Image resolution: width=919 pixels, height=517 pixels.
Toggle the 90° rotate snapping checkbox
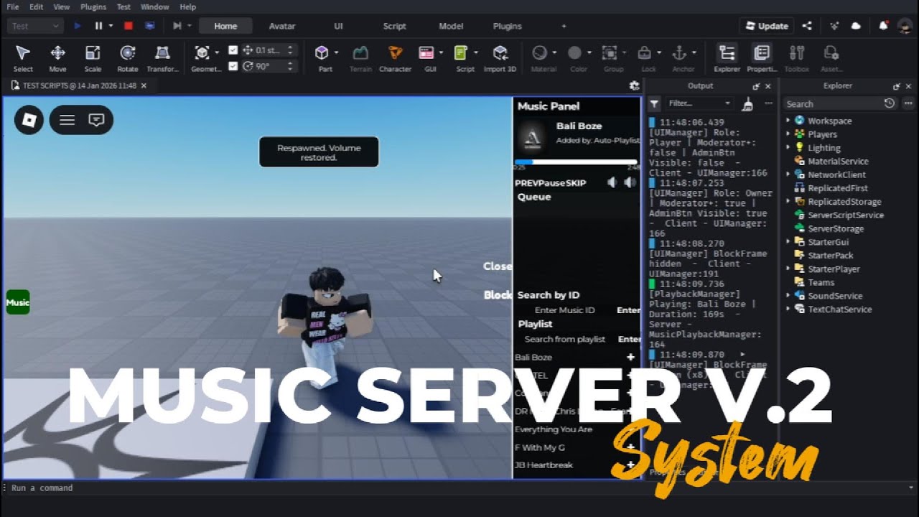(233, 66)
